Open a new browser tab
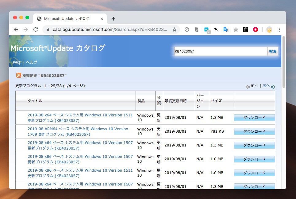 coord(113,19)
